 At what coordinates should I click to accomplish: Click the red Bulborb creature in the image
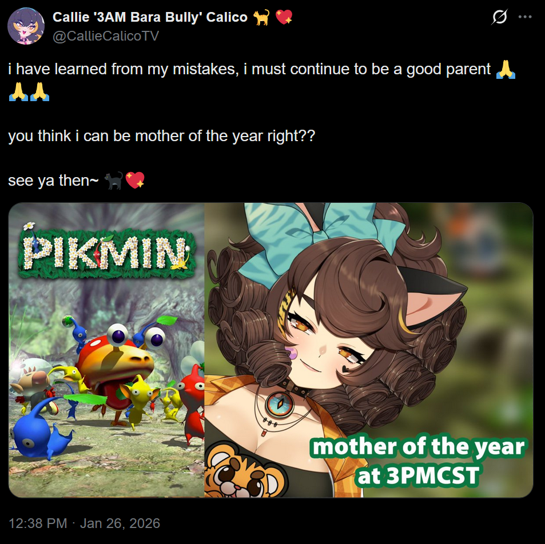[x=116, y=364]
